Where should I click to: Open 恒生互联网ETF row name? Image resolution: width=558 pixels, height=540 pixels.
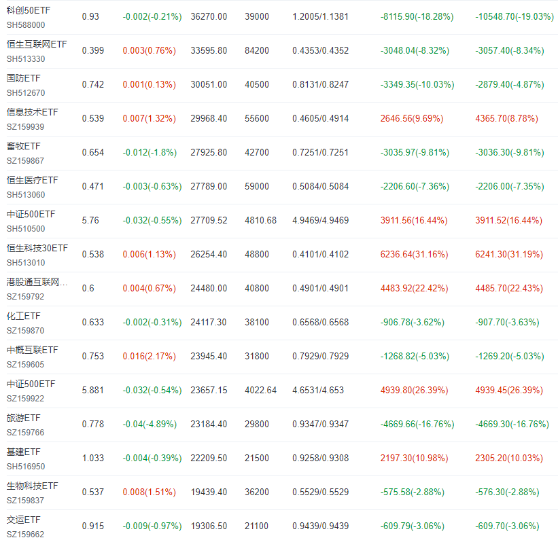(x=37, y=44)
